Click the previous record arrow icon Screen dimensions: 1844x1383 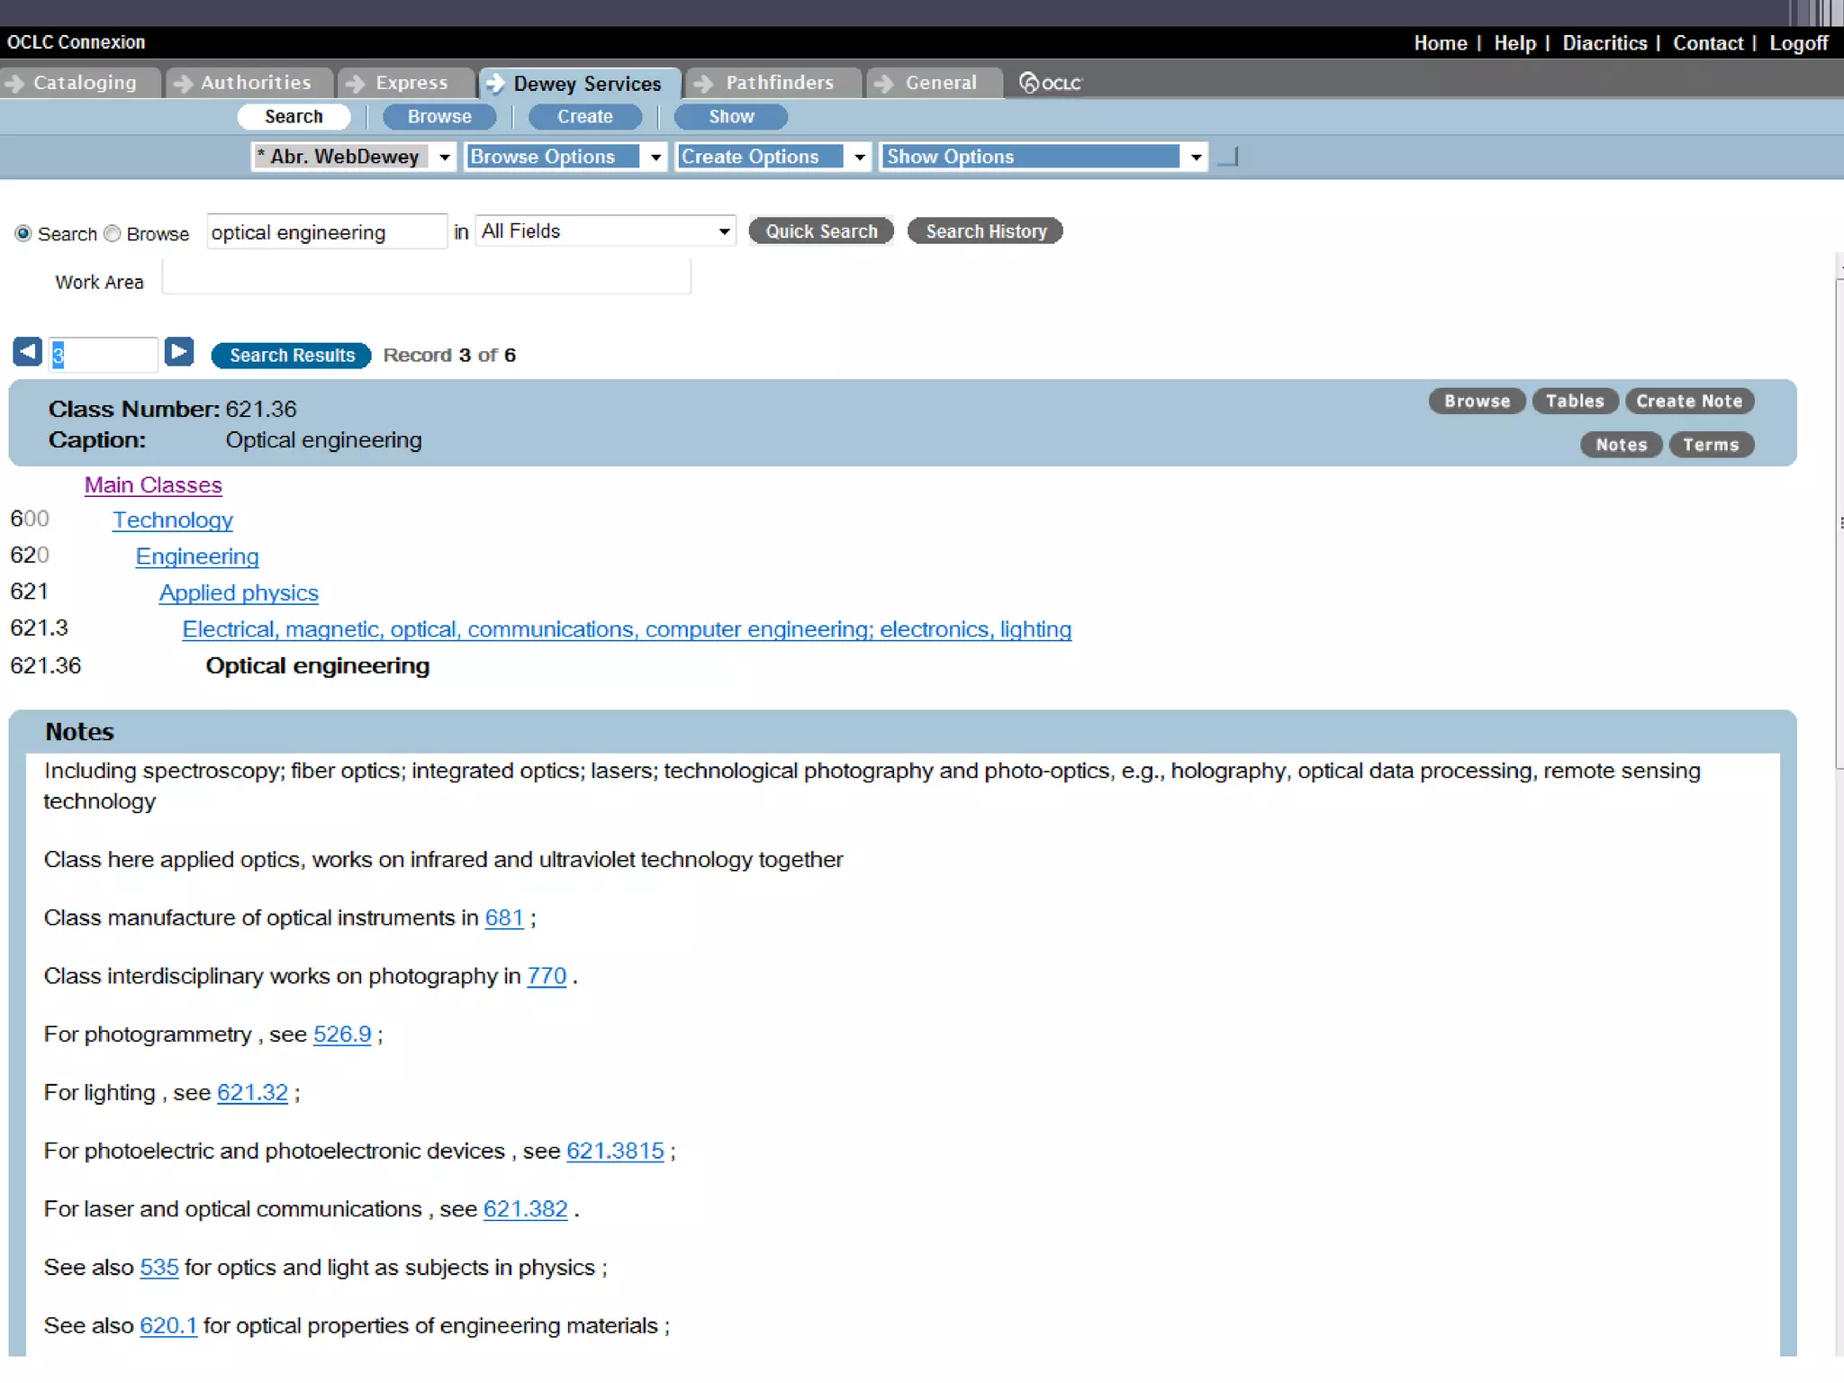(x=27, y=352)
